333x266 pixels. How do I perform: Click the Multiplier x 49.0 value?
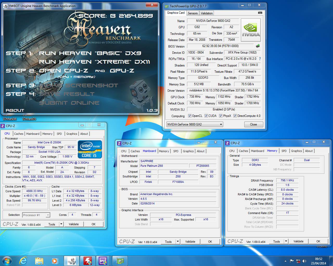pos(35,196)
